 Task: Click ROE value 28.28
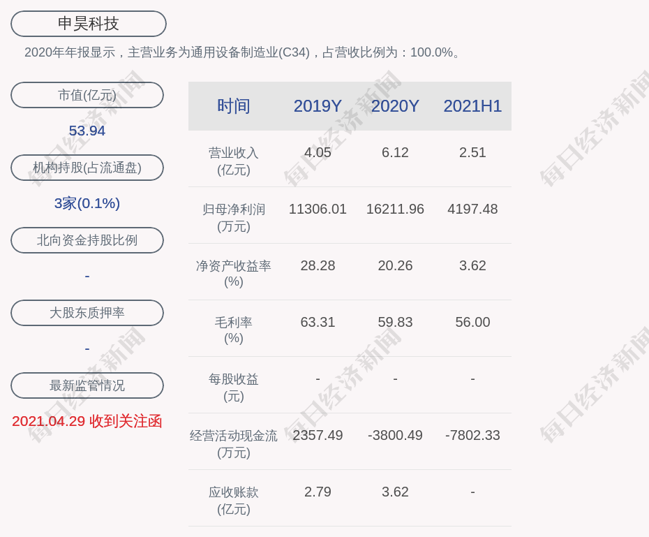point(318,265)
